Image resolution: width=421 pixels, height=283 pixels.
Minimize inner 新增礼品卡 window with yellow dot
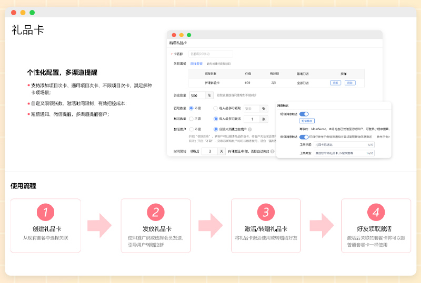tap(182, 35)
